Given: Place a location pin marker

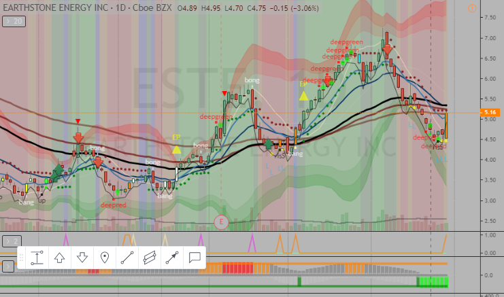Looking at the screenshot, I should pos(105,258).
